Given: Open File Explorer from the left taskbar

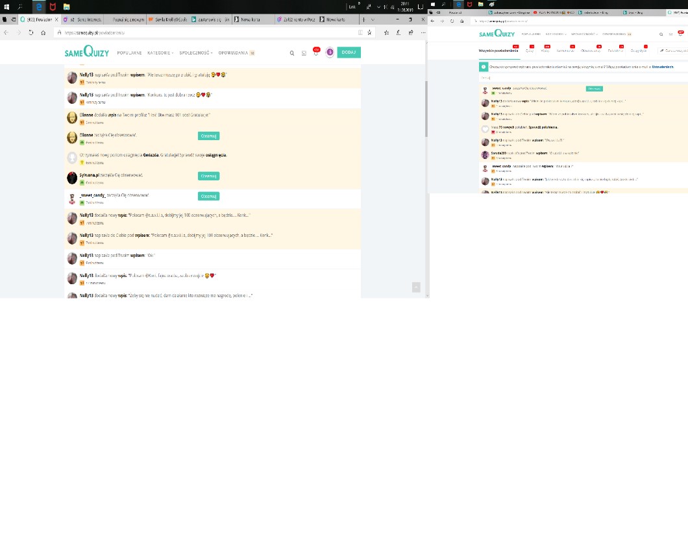Looking at the screenshot, I should click(x=66, y=6).
